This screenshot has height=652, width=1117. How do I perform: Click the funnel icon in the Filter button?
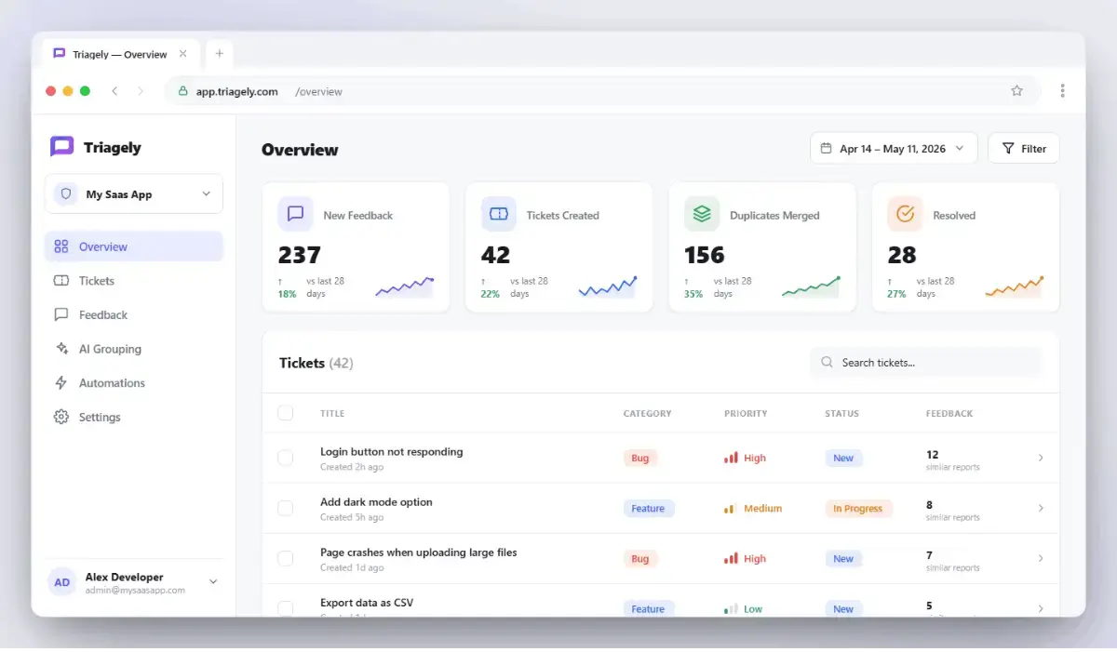1008,148
